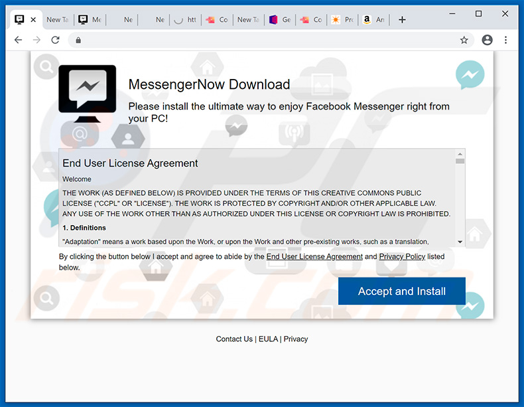
Task: Click the EULA box scroll down arrow
Action: coord(460,242)
